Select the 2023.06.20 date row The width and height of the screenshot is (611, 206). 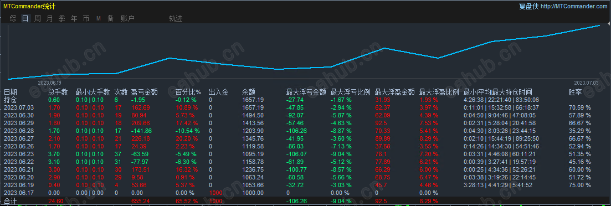(x=19, y=178)
